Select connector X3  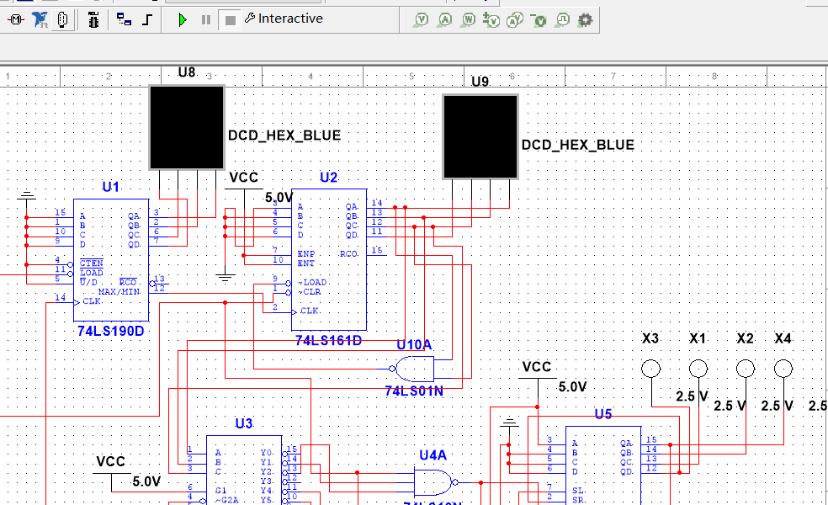pyautogui.click(x=649, y=367)
